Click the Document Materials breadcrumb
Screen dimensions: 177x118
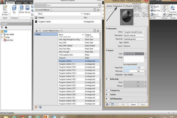point(43,10)
